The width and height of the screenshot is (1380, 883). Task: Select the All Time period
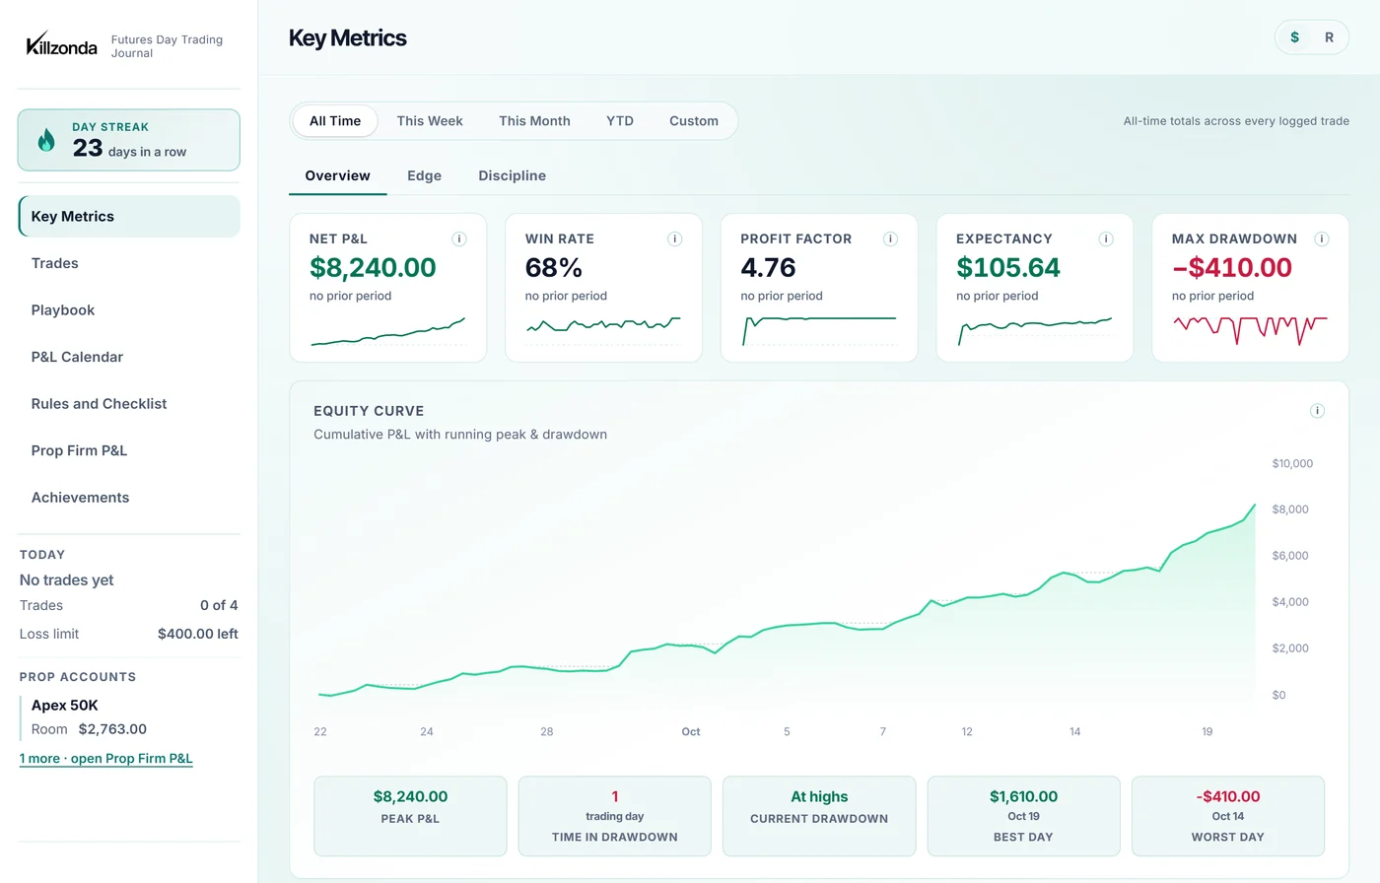point(335,121)
